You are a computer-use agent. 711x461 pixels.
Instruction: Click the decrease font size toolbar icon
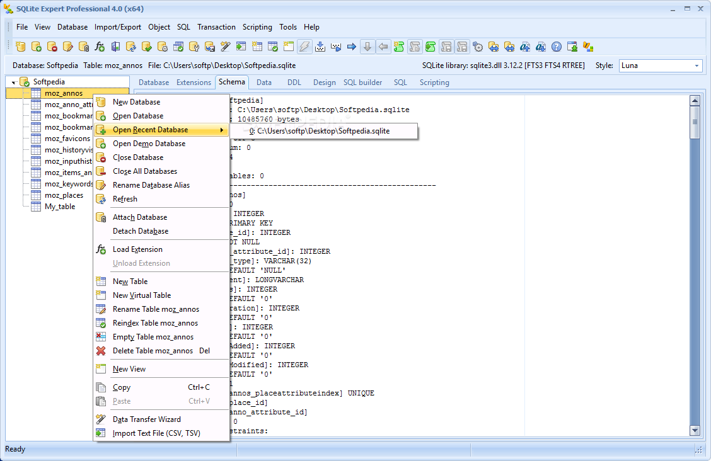[541, 47]
